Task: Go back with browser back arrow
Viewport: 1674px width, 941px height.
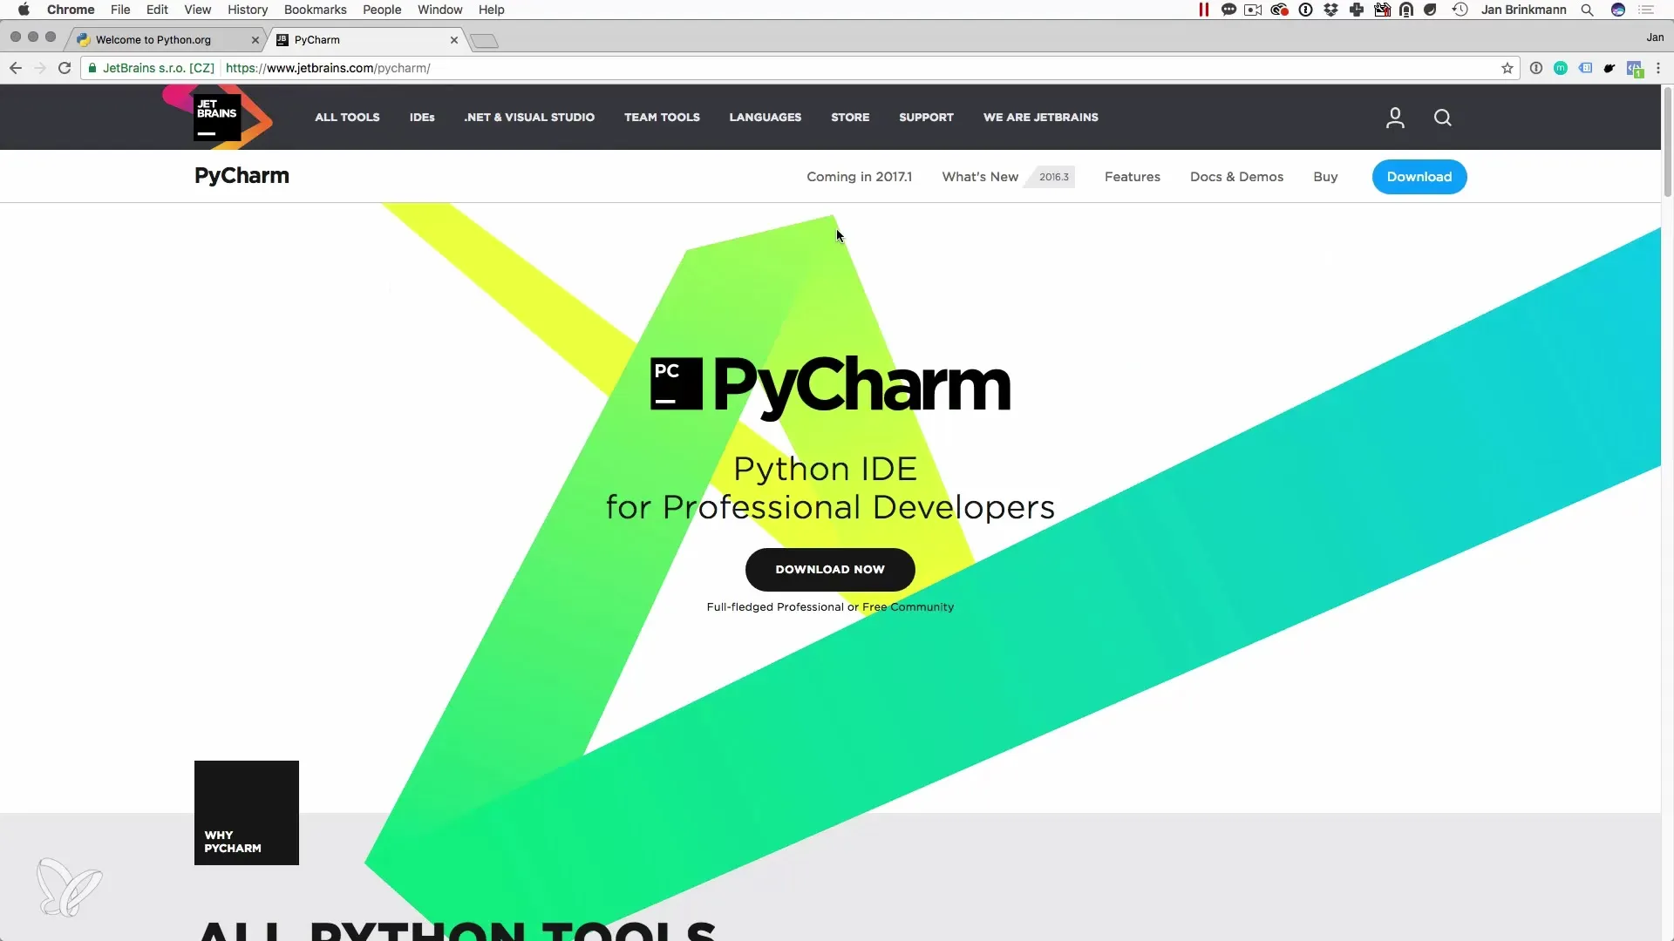Action: [x=16, y=68]
